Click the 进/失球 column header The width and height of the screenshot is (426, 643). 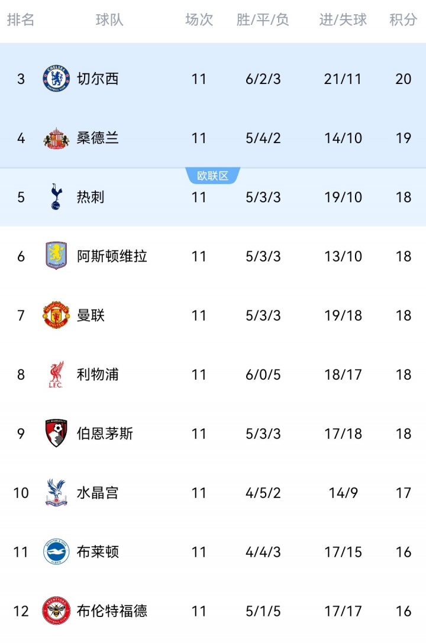[x=343, y=20]
